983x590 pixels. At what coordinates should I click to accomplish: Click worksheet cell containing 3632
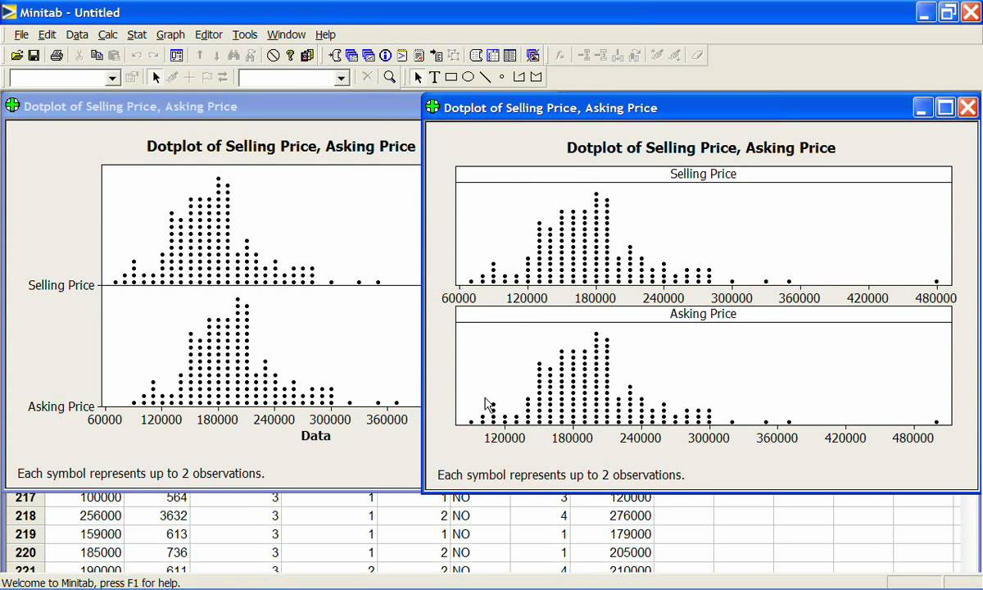point(157,515)
